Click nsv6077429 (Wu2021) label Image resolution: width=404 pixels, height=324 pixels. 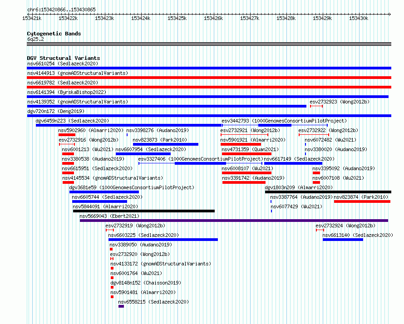(296, 206)
